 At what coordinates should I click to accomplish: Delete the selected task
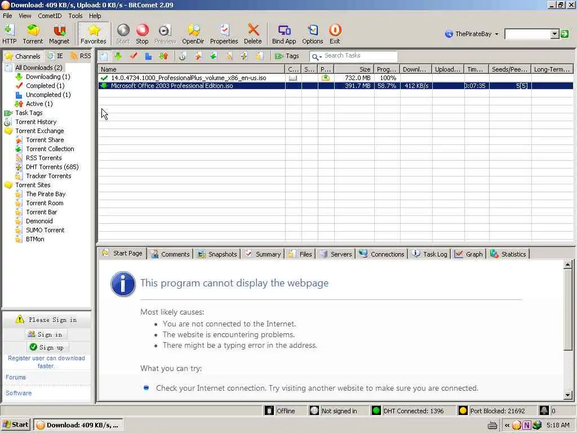[253, 34]
